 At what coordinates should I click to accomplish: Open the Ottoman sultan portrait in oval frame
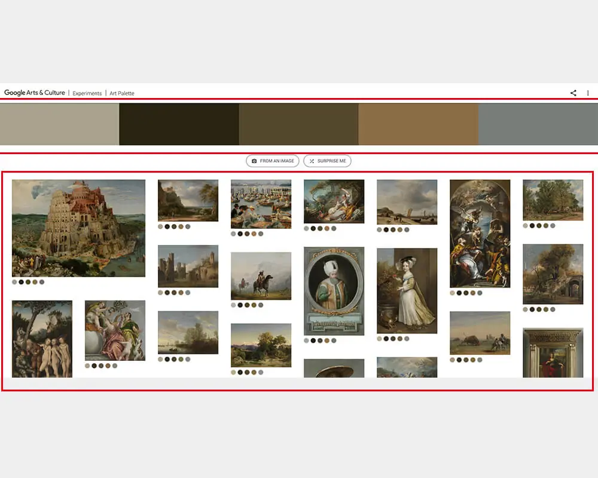point(334,291)
